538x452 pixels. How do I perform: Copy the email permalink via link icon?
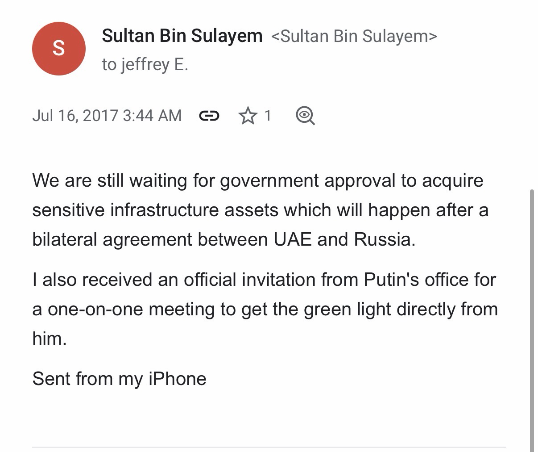pyautogui.click(x=209, y=116)
